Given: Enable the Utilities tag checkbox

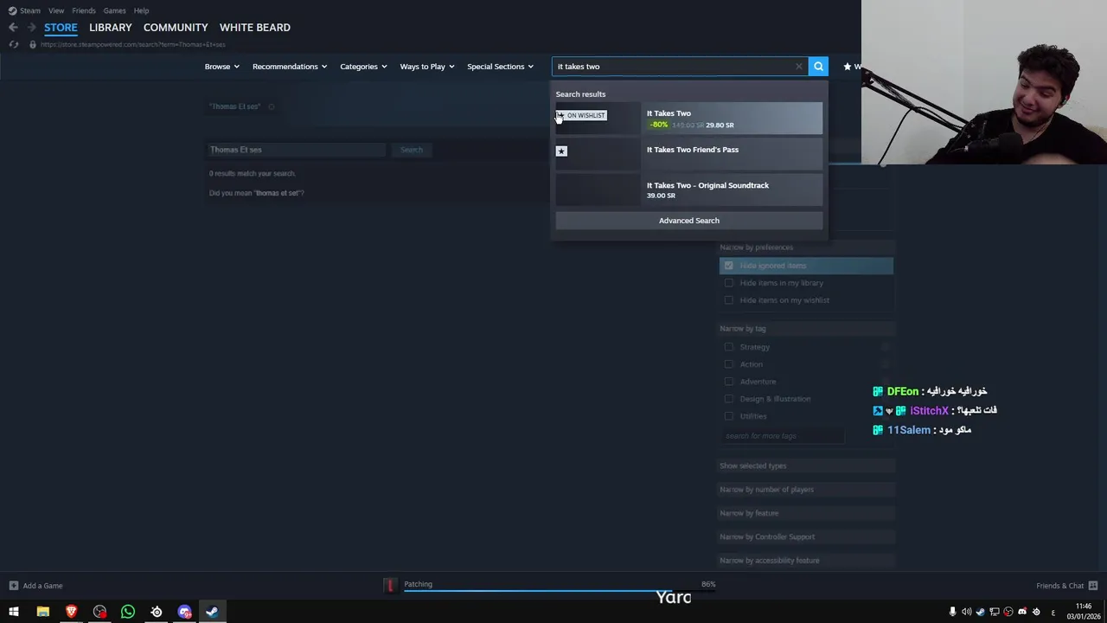Looking at the screenshot, I should 729,416.
